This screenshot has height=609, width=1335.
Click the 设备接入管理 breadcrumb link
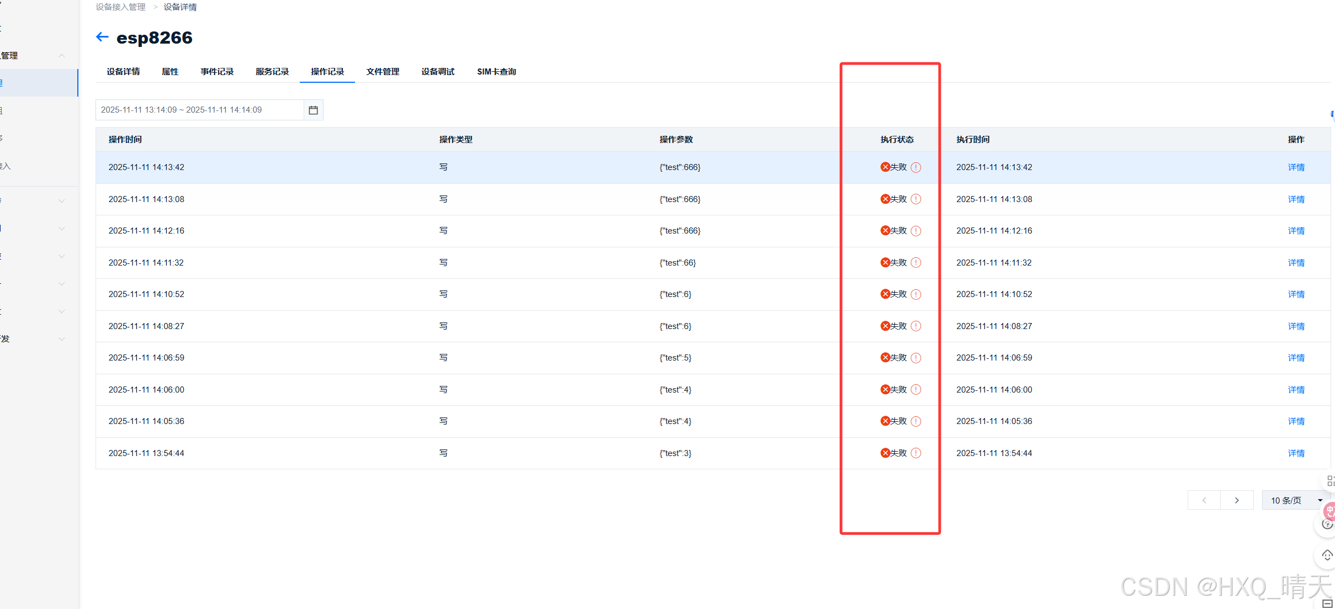[x=120, y=7]
